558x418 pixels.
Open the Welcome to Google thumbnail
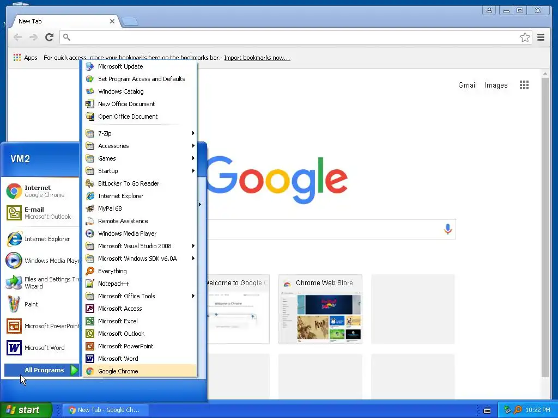click(x=238, y=309)
